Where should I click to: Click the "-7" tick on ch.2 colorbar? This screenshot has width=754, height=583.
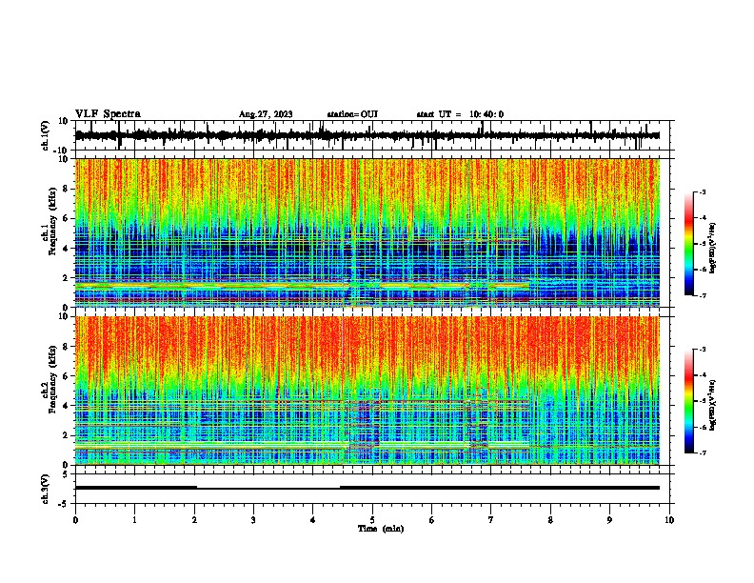tap(702, 452)
